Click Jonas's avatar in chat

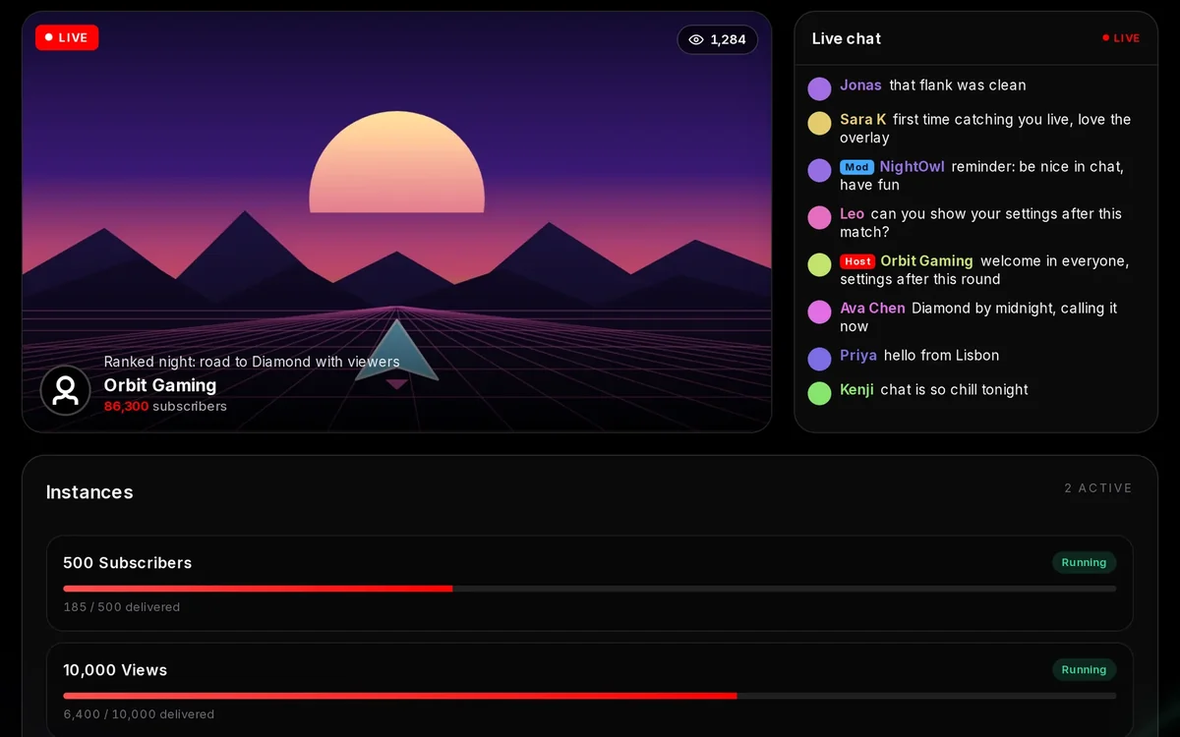pyautogui.click(x=820, y=88)
